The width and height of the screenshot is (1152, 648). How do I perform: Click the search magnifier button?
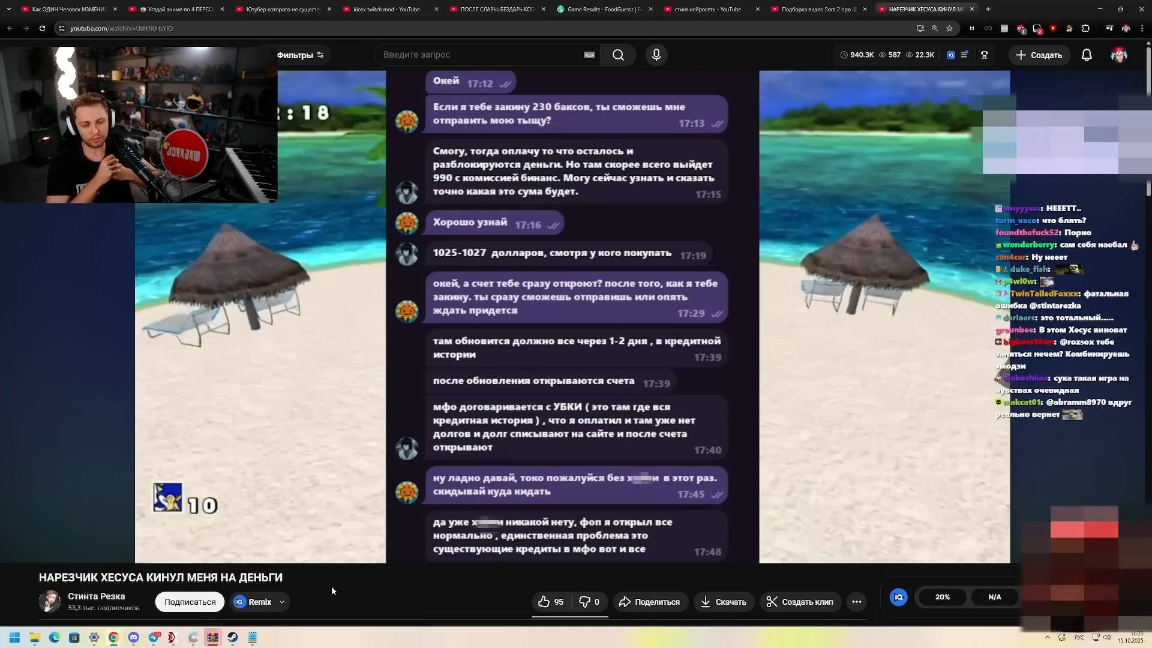(x=618, y=55)
